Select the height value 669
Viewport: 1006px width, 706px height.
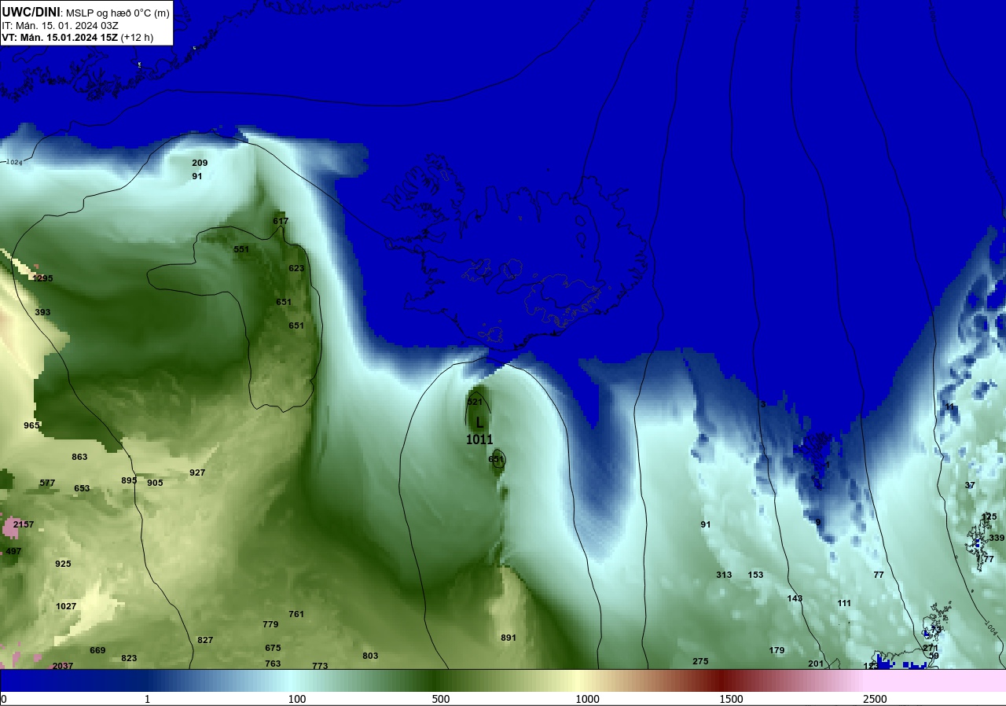97,650
